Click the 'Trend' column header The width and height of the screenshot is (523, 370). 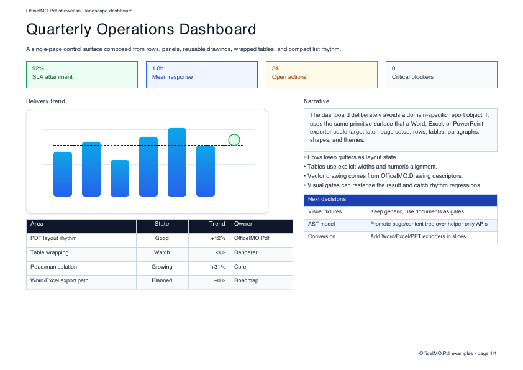point(209,226)
